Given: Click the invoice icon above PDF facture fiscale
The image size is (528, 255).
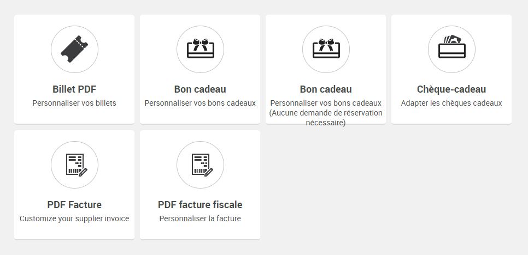Looking at the screenshot, I should click(x=202, y=165).
